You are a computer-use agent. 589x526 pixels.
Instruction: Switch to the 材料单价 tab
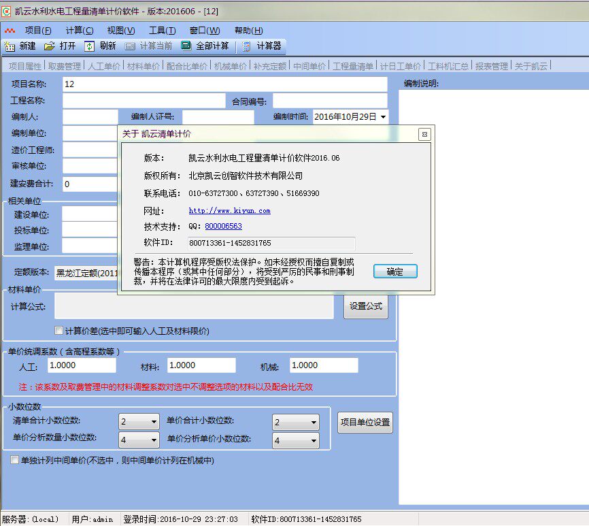[x=143, y=66]
